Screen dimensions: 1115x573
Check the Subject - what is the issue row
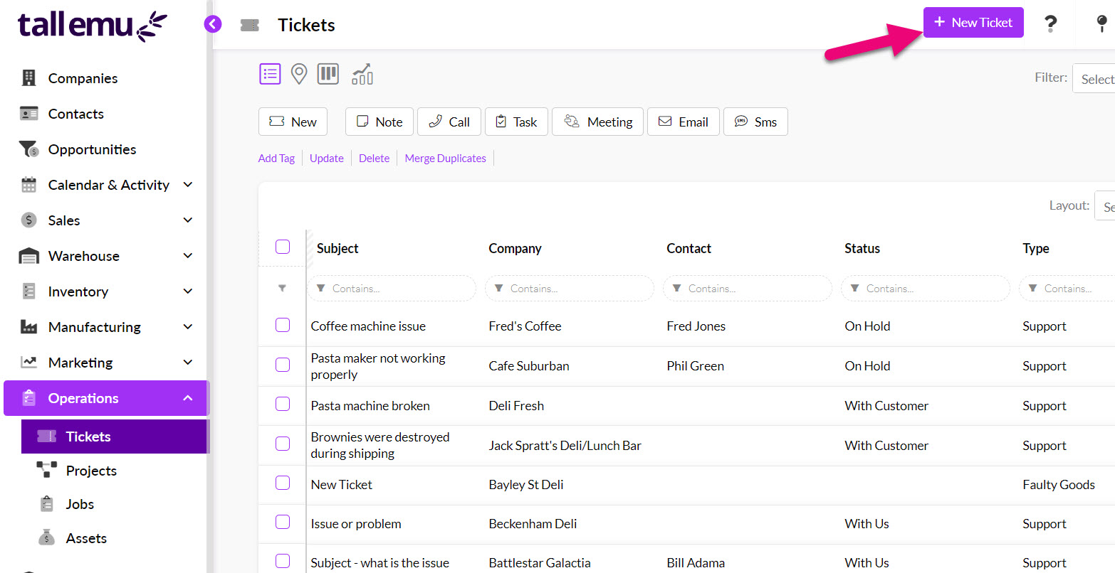(x=283, y=560)
